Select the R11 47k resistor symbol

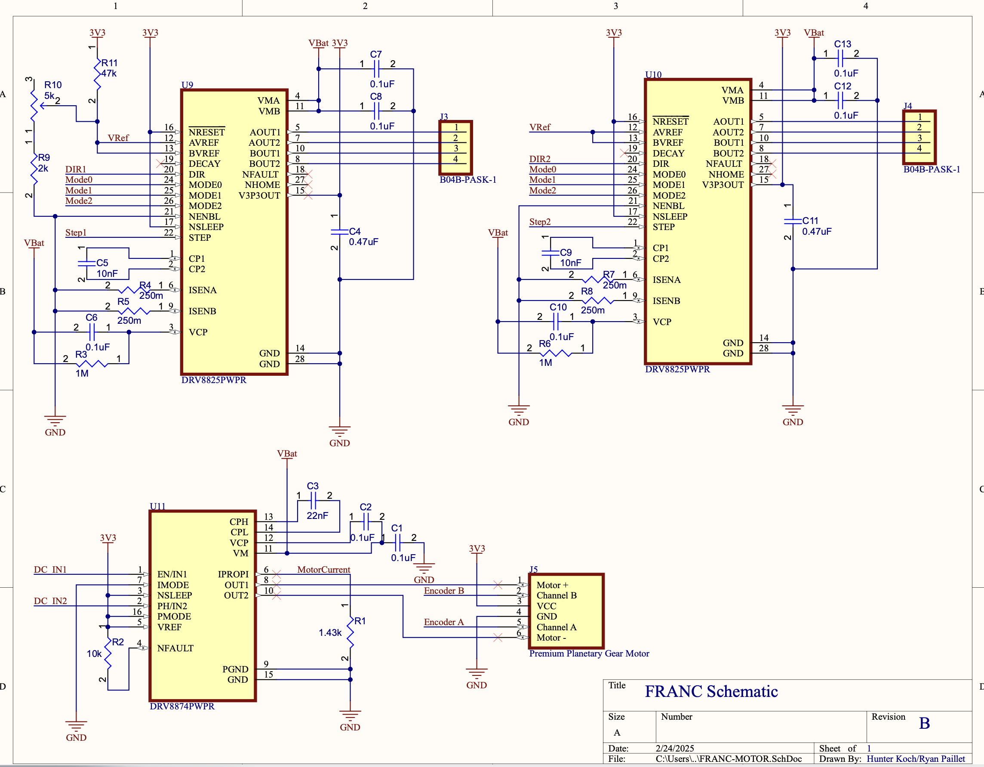coord(97,74)
